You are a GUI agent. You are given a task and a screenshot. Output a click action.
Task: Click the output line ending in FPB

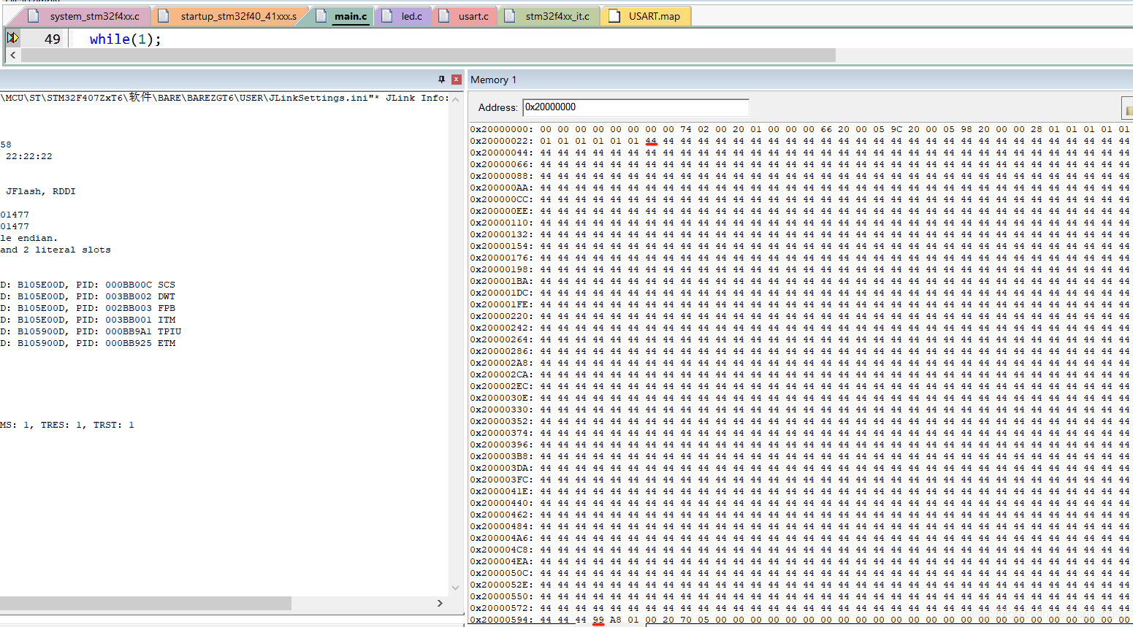88,308
